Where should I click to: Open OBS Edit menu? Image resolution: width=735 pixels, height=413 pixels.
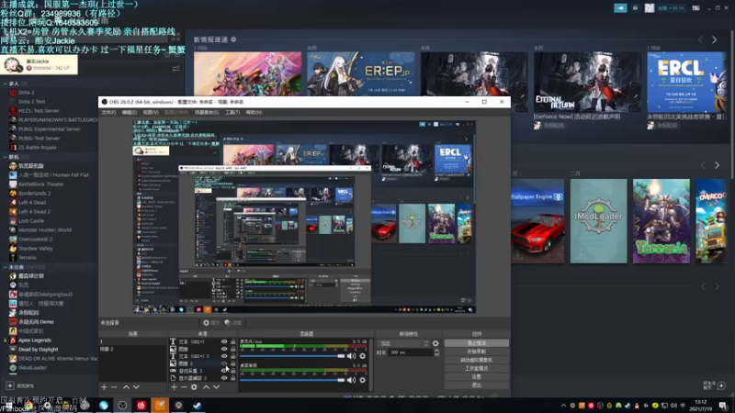(x=129, y=112)
